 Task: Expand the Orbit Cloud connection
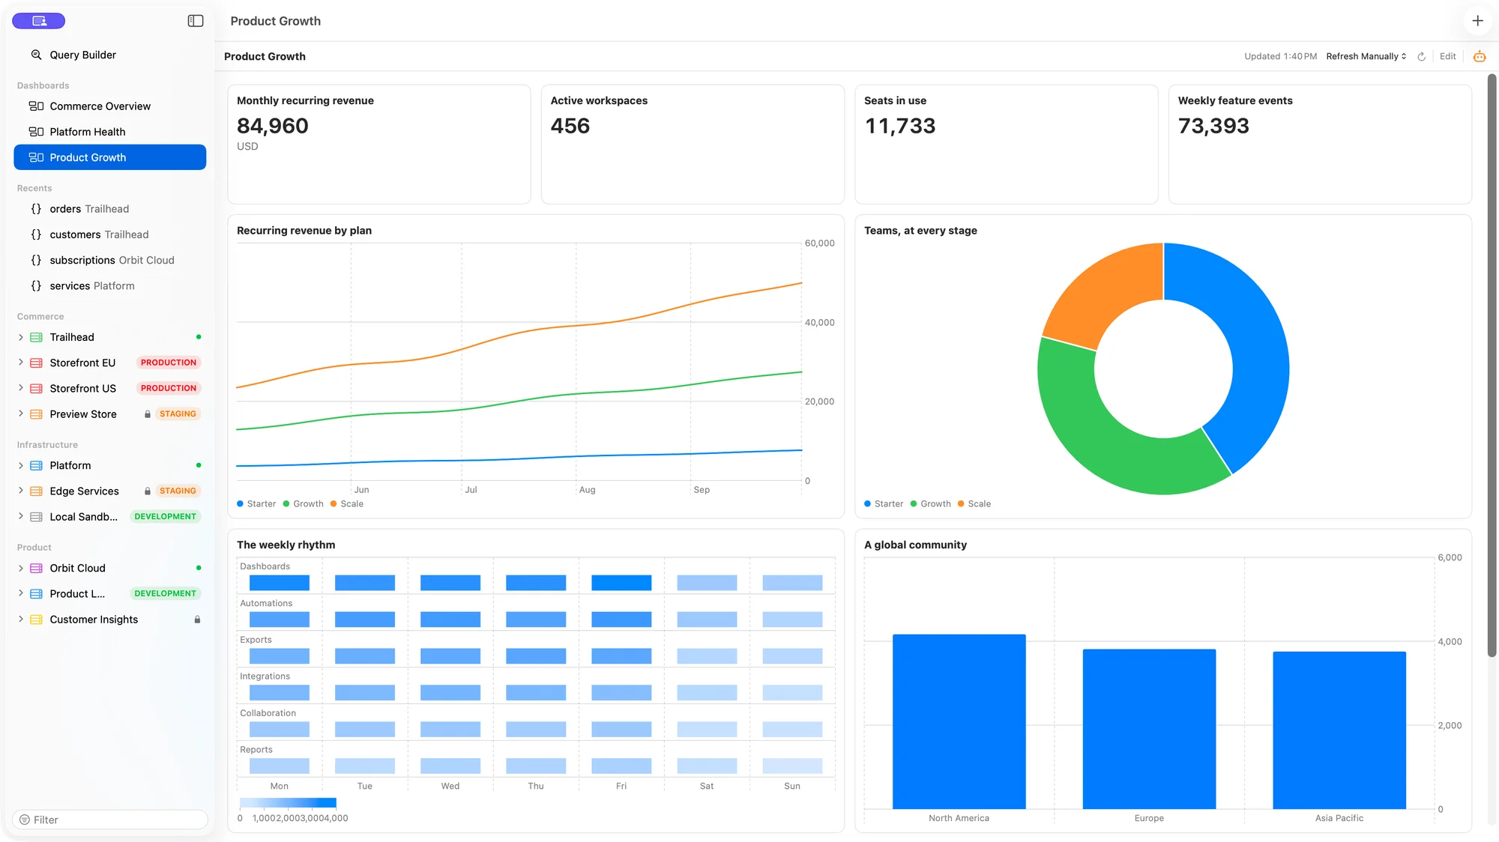click(21, 568)
